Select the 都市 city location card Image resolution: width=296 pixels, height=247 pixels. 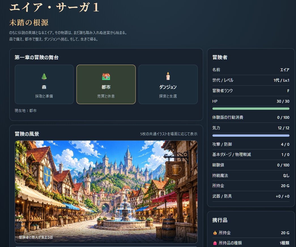point(106,84)
